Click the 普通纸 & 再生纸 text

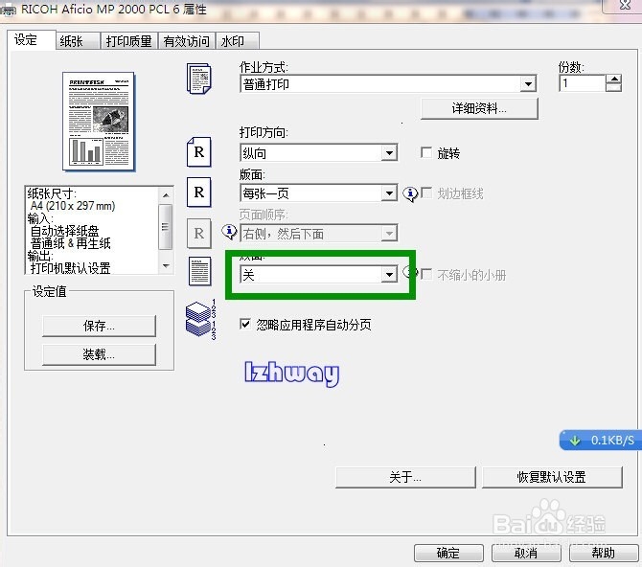(70, 243)
